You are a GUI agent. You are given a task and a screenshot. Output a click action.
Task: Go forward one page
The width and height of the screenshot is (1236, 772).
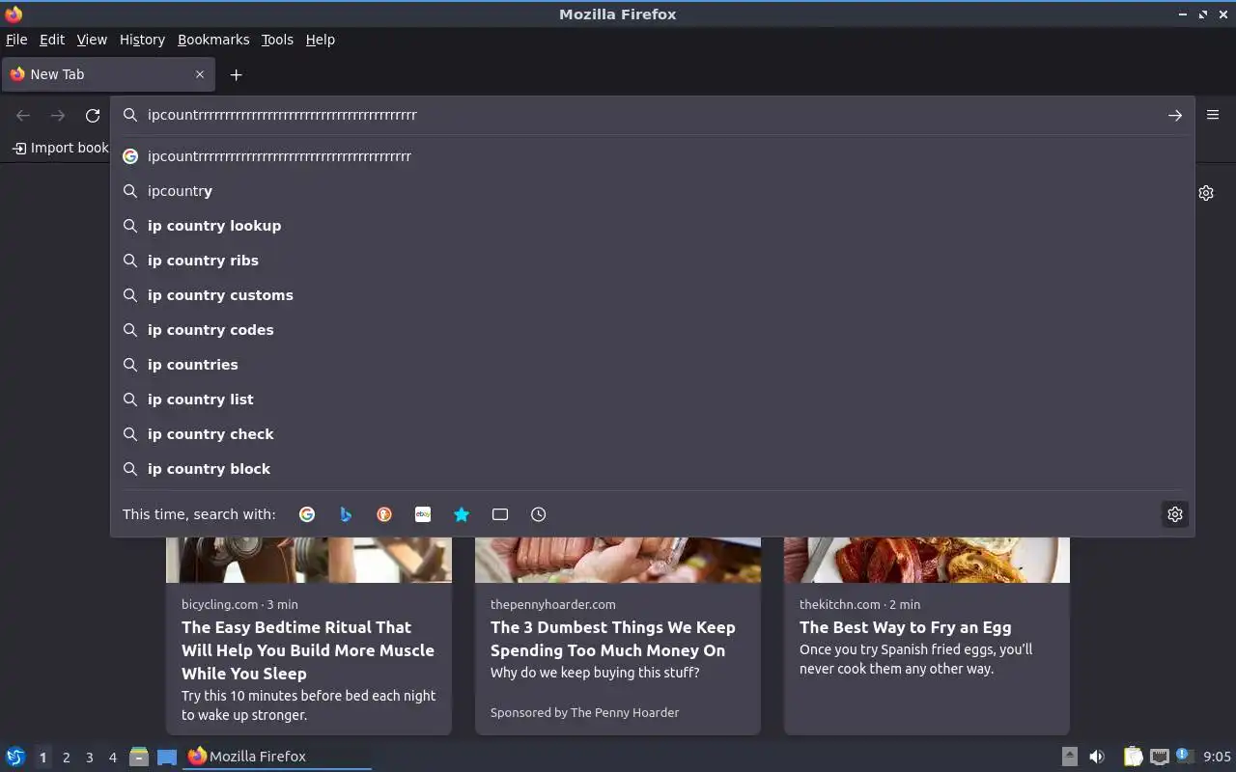pyautogui.click(x=58, y=116)
